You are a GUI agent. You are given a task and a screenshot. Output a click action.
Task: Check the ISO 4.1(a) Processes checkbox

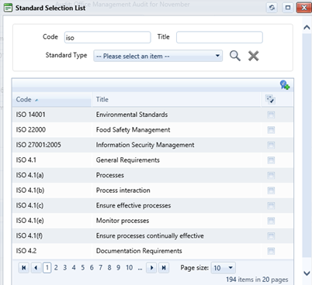[271, 175]
